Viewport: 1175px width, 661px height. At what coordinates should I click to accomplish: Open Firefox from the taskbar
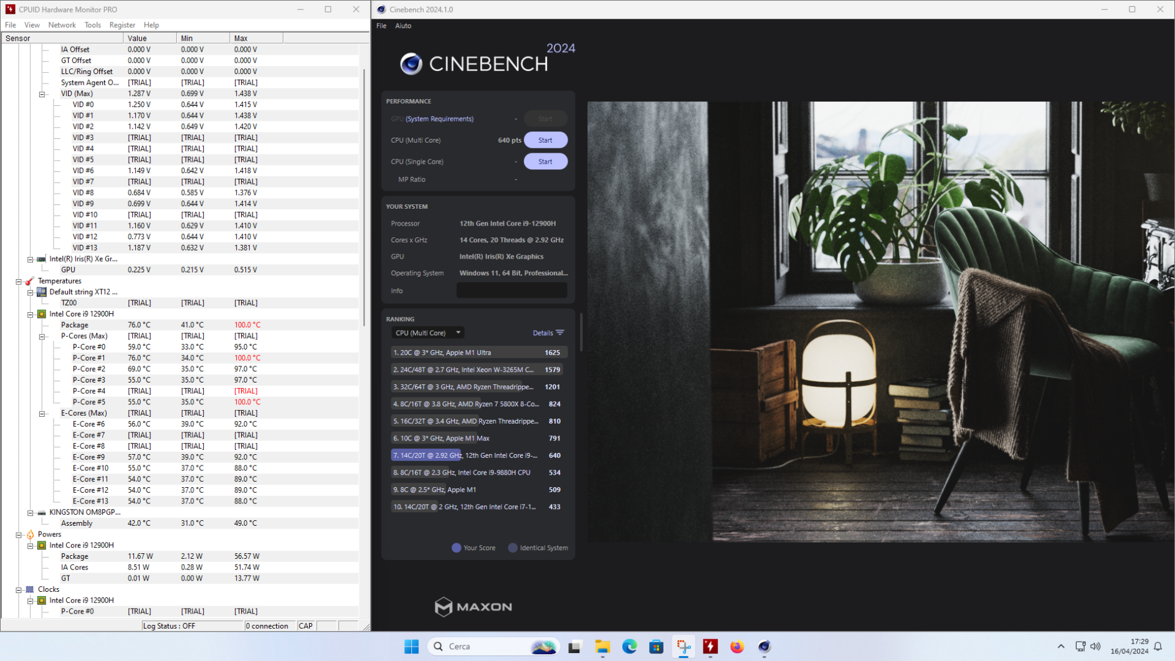pyautogui.click(x=737, y=647)
